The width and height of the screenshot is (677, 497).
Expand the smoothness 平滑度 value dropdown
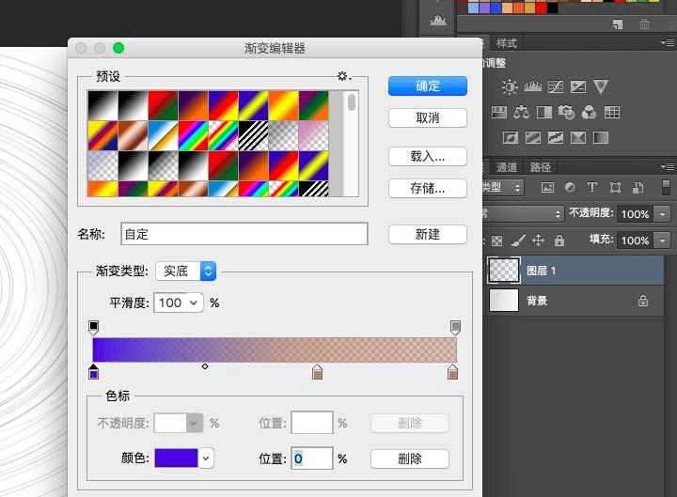(x=194, y=303)
